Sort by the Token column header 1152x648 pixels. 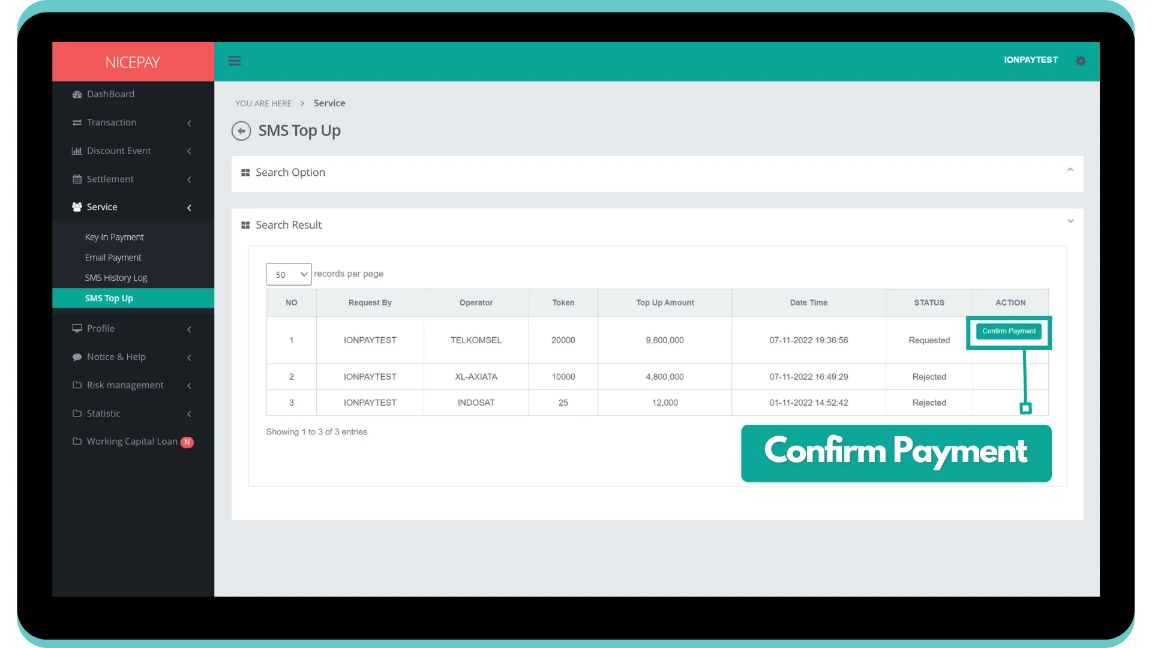563,303
